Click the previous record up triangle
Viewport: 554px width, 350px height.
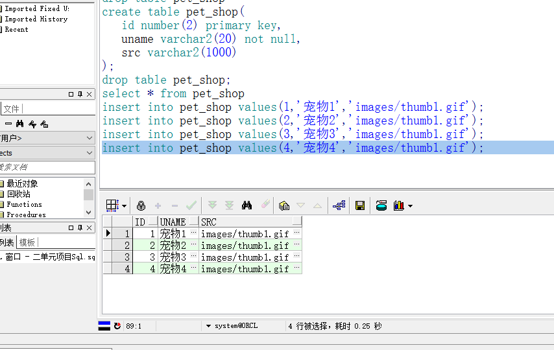[x=318, y=205]
